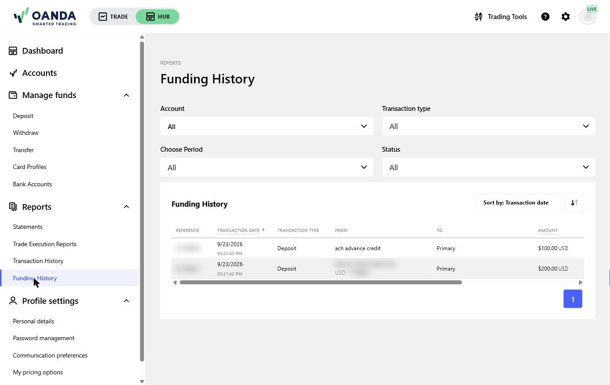This screenshot has width=610, height=385.
Task: Sort by Transaction Date column header
Action: (x=238, y=230)
